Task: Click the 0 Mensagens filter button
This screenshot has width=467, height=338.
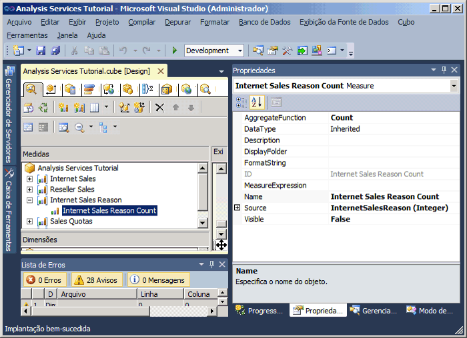Action: pyautogui.click(x=159, y=280)
